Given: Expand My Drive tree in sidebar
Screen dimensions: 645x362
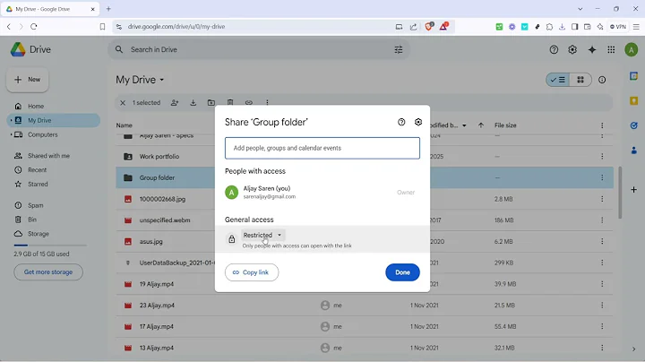Looking at the screenshot, I should pos(11,121).
